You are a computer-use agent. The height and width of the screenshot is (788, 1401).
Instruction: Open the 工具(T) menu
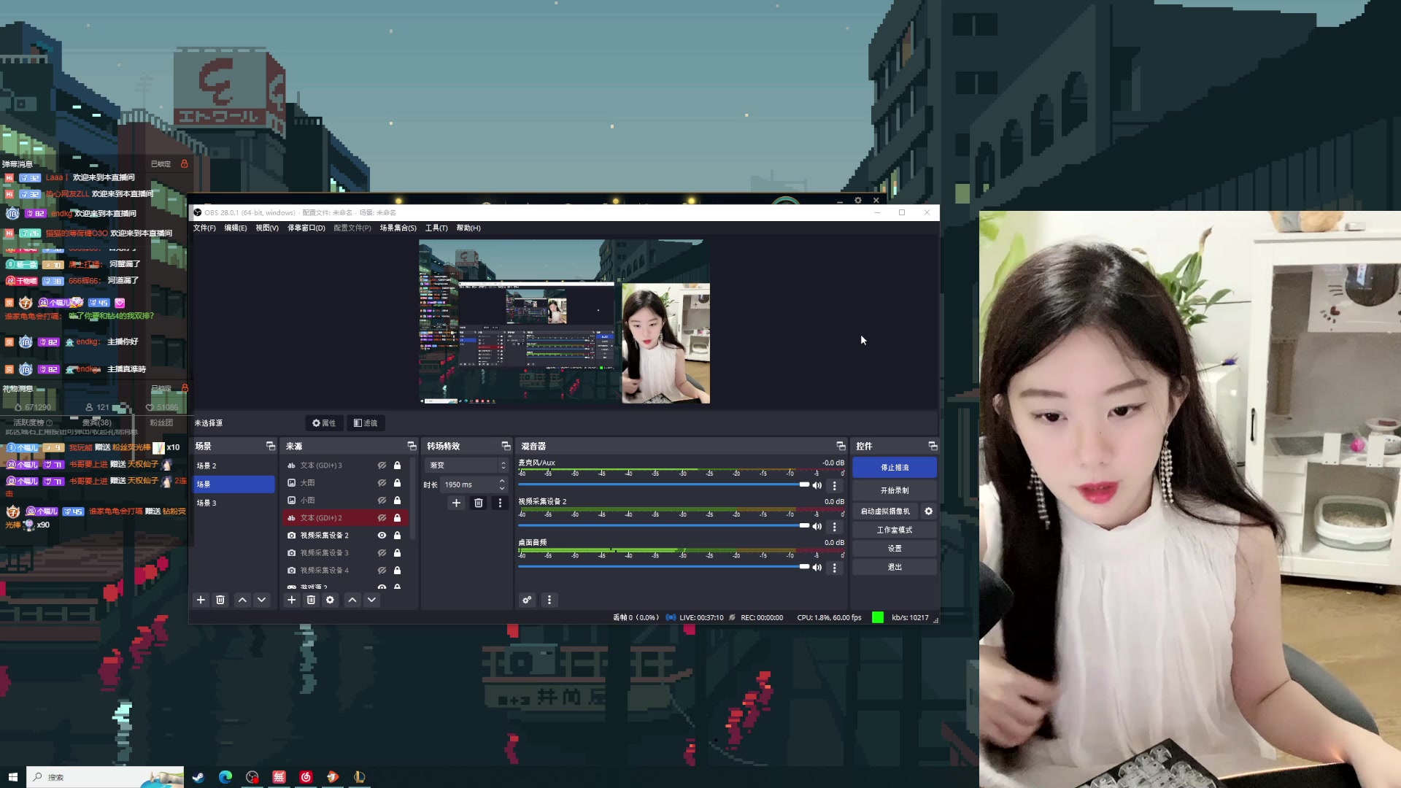click(436, 228)
